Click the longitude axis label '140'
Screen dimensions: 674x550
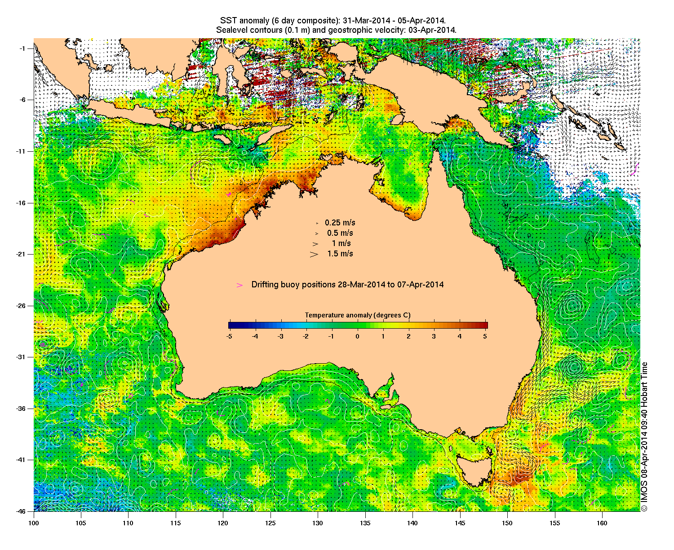click(412, 523)
